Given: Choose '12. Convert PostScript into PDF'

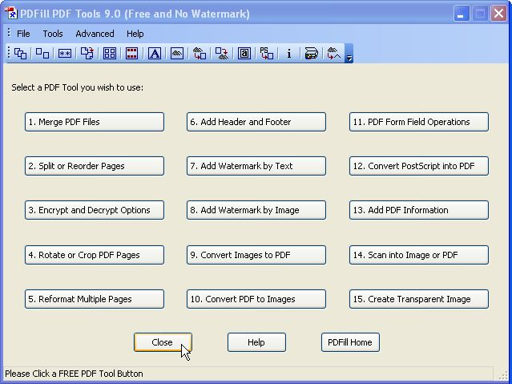Looking at the screenshot, I should [419, 166].
